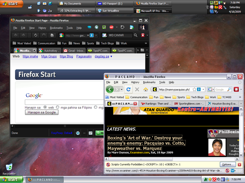Click FoxyProxy: Default in dark Firefox status bar
Image resolution: width=245 pixels, height=183 pixels.
[x=62, y=133]
